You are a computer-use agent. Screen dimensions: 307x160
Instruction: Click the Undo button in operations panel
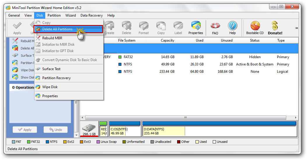[56, 129]
